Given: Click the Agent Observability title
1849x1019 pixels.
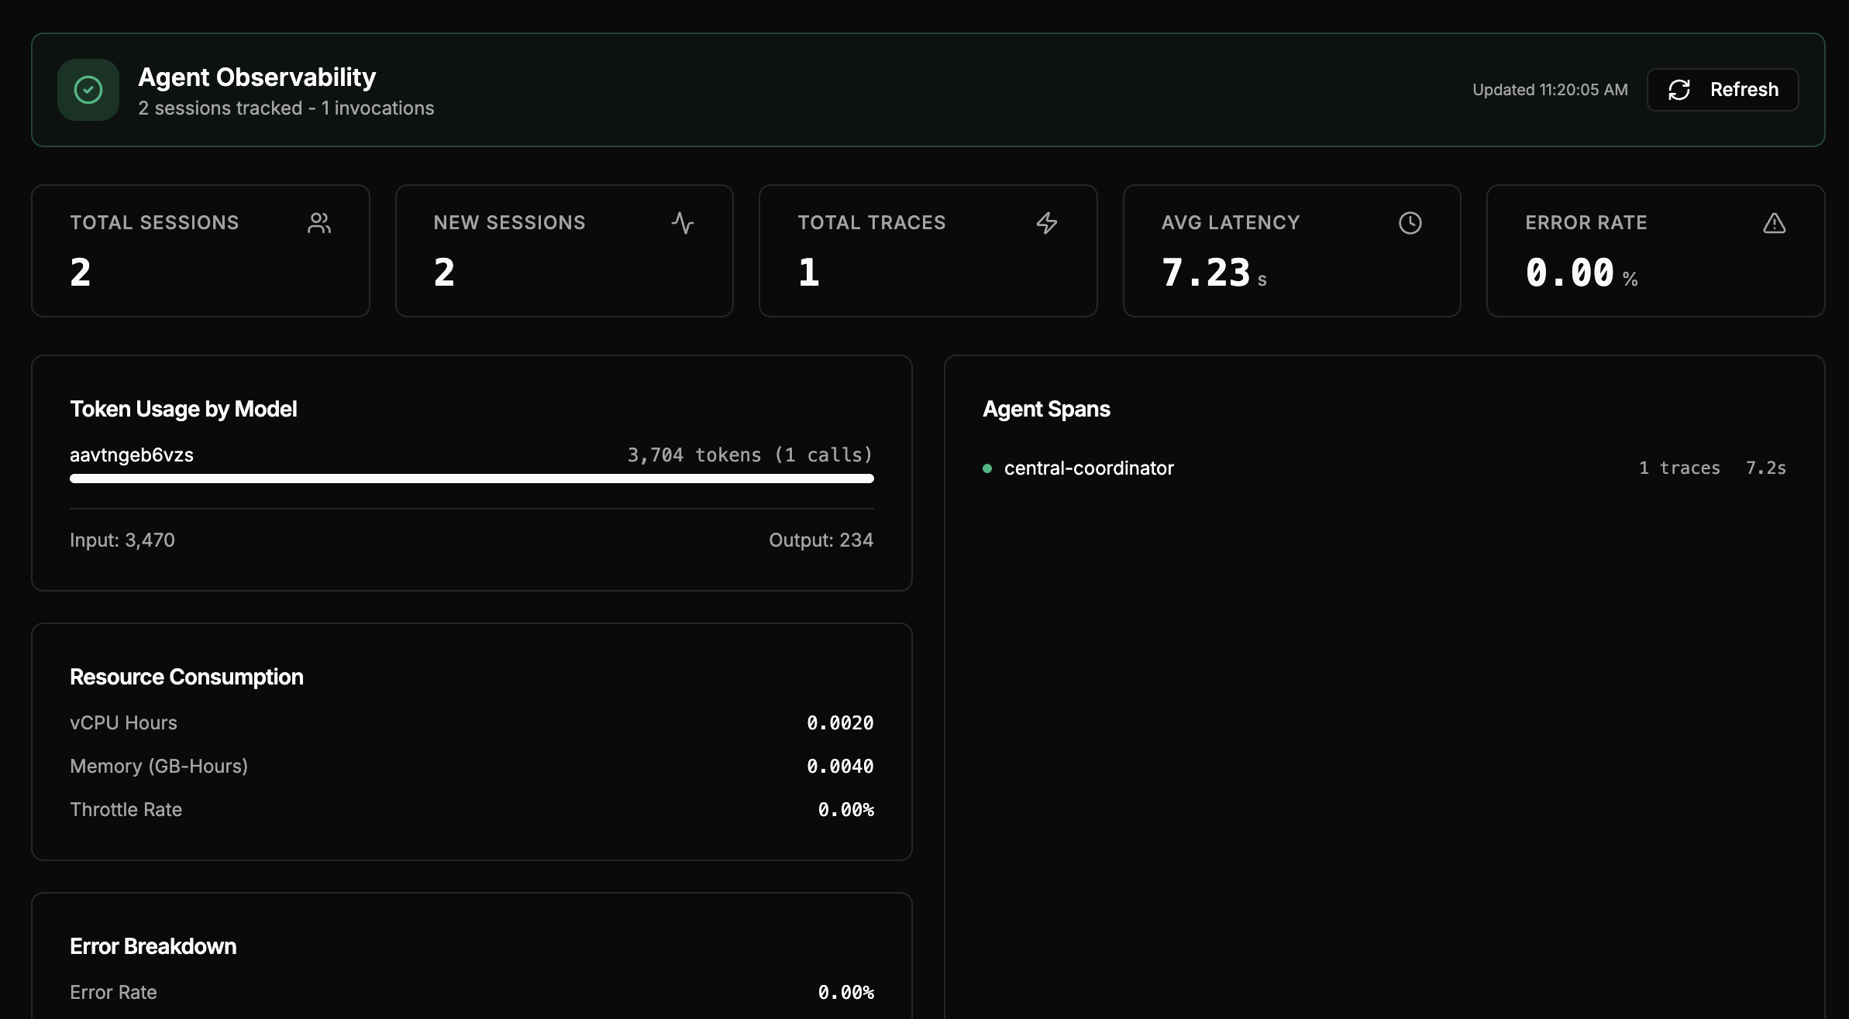Looking at the screenshot, I should 257,77.
